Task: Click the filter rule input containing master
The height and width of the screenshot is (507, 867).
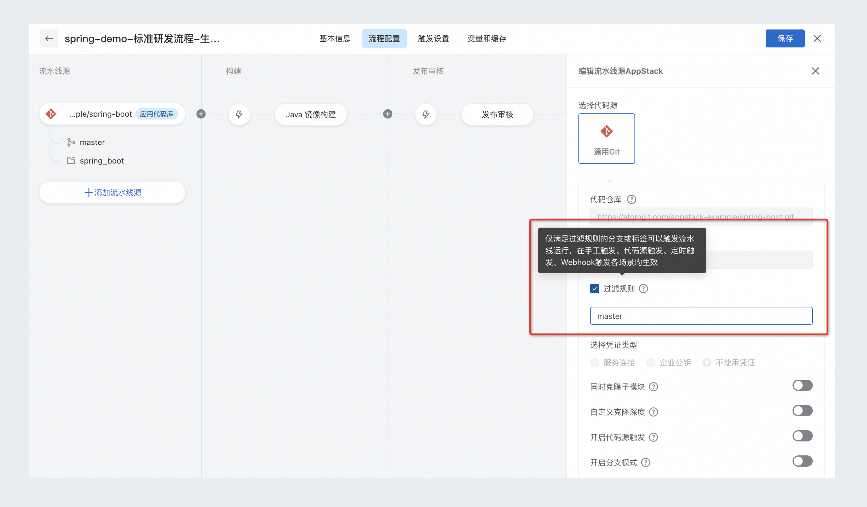Action: click(x=701, y=316)
